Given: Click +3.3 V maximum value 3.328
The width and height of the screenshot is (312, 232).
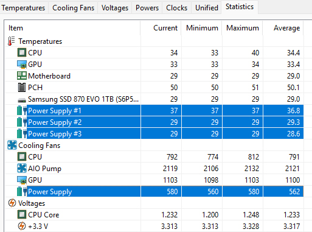Looking at the screenshot, I should [x=251, y=227].
